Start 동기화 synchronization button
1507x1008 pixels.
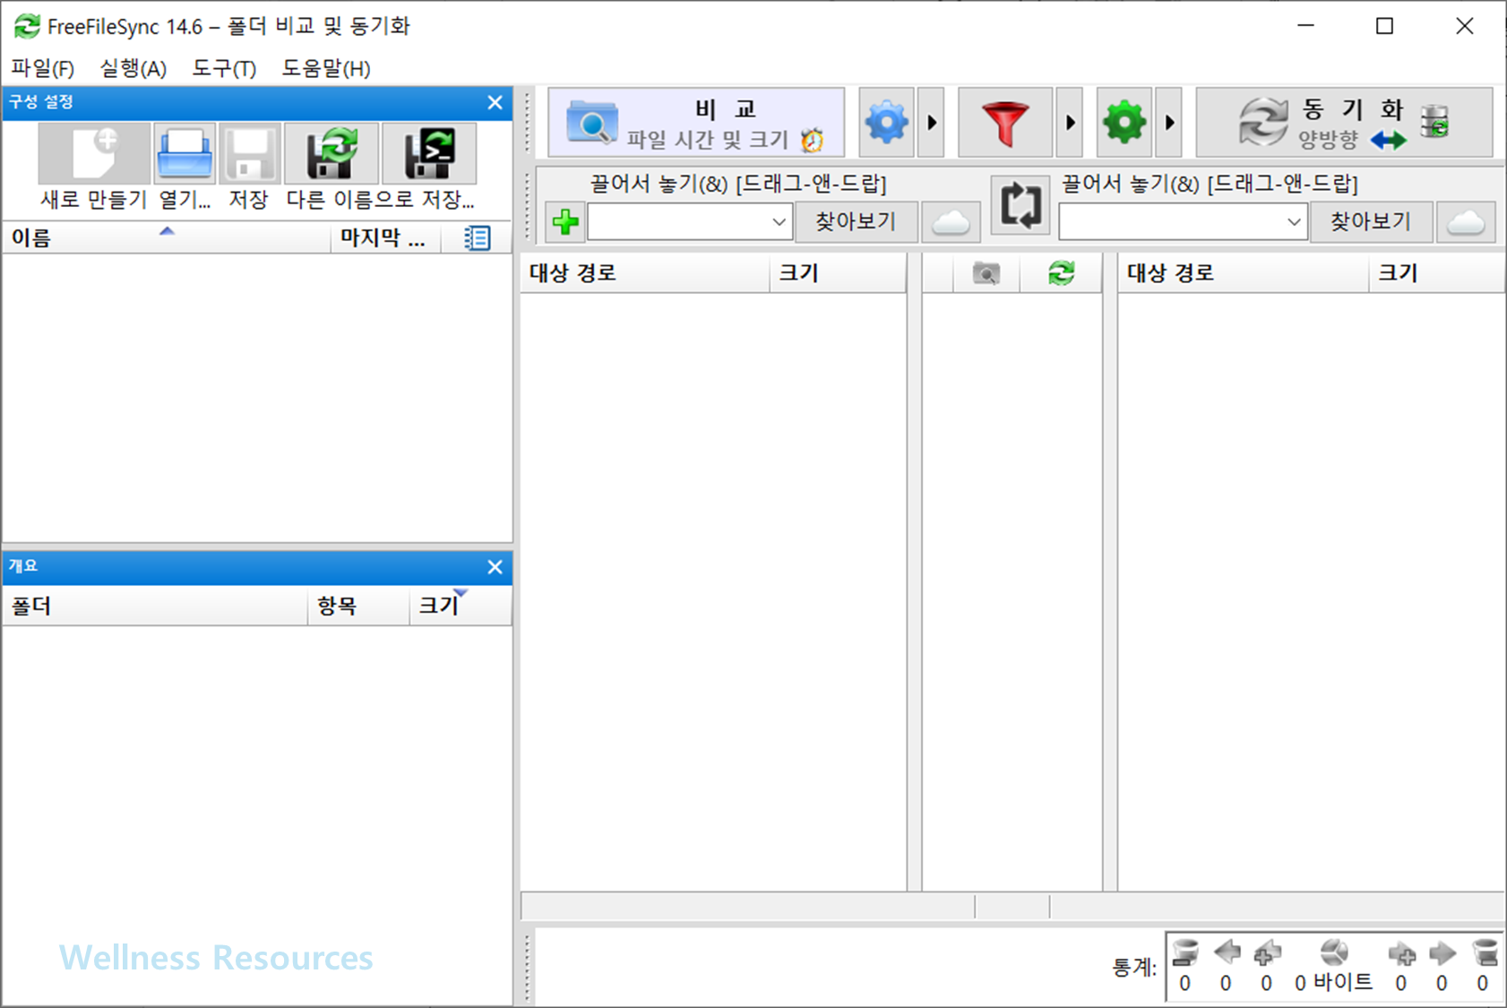(1344, 123)
